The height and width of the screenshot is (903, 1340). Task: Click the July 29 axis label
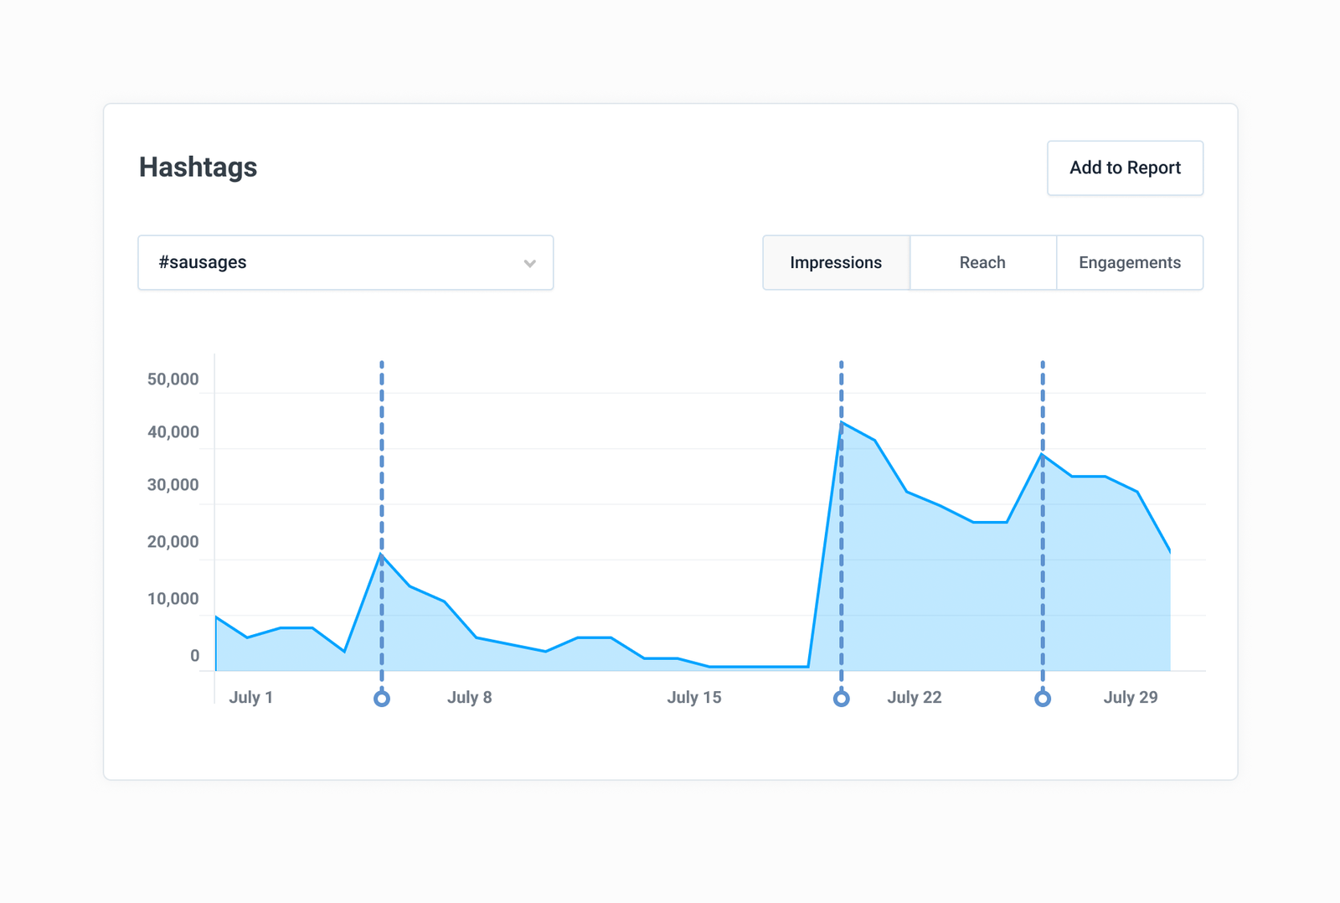[x=1131, y=697]
